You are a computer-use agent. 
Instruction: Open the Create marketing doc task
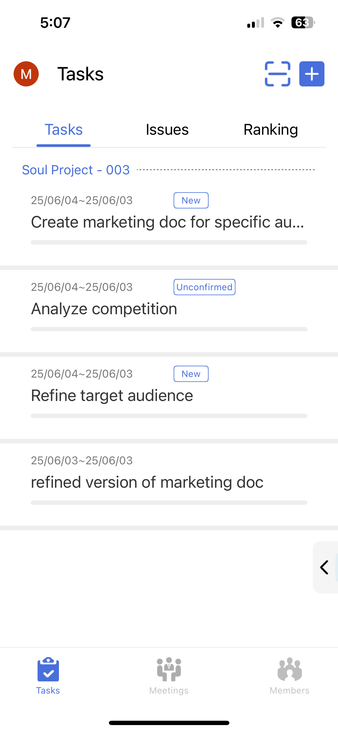168,222
